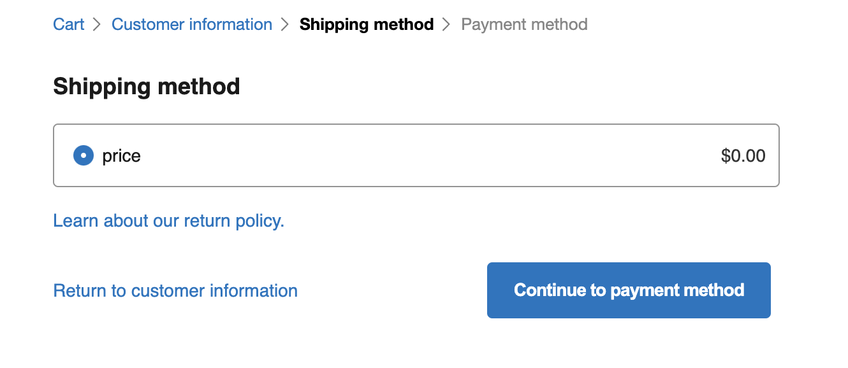Click the Cart breadcrumb link
The height and width of the screenshot is (368, 848).
pos(68,24)
